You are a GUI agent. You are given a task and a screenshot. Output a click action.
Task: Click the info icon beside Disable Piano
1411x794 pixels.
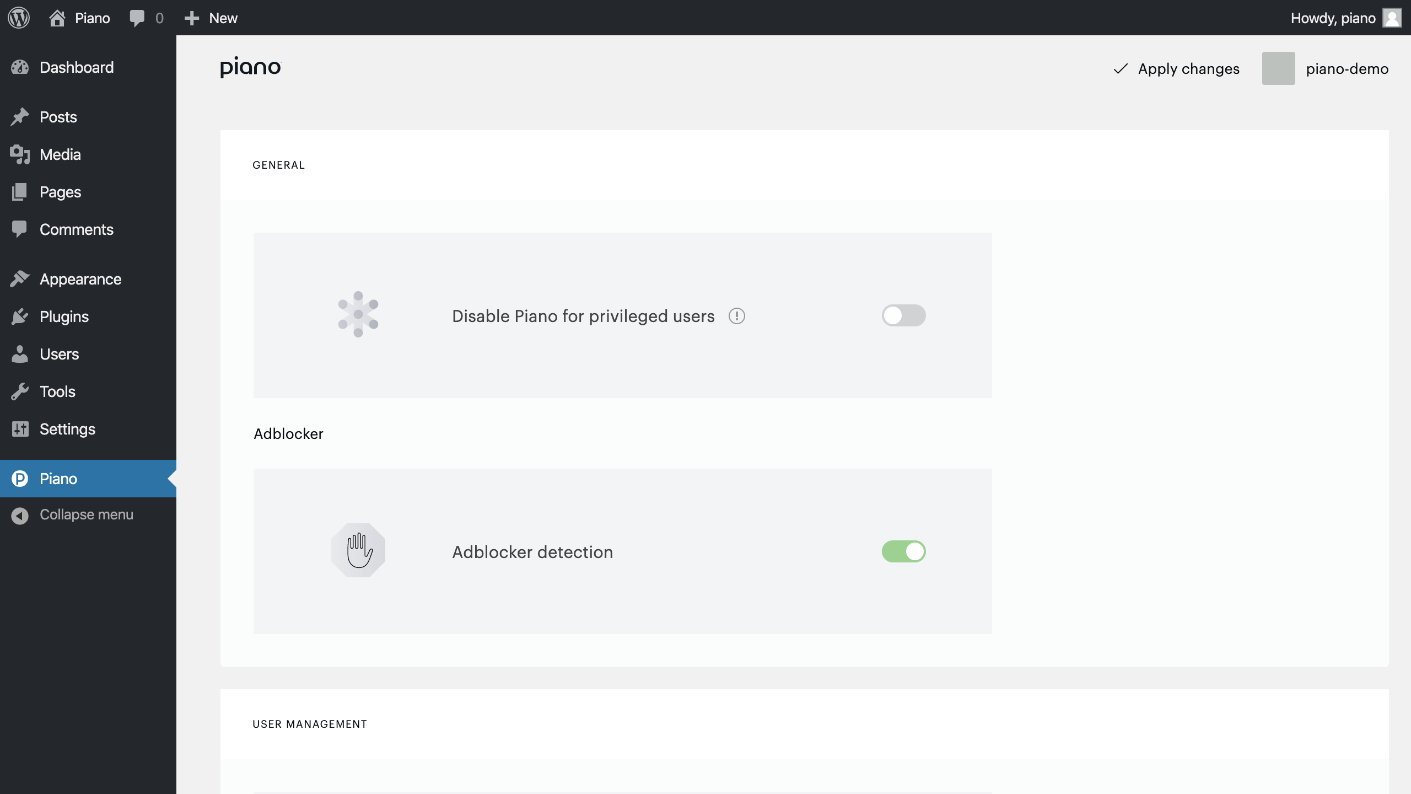[x=736, y=316]
